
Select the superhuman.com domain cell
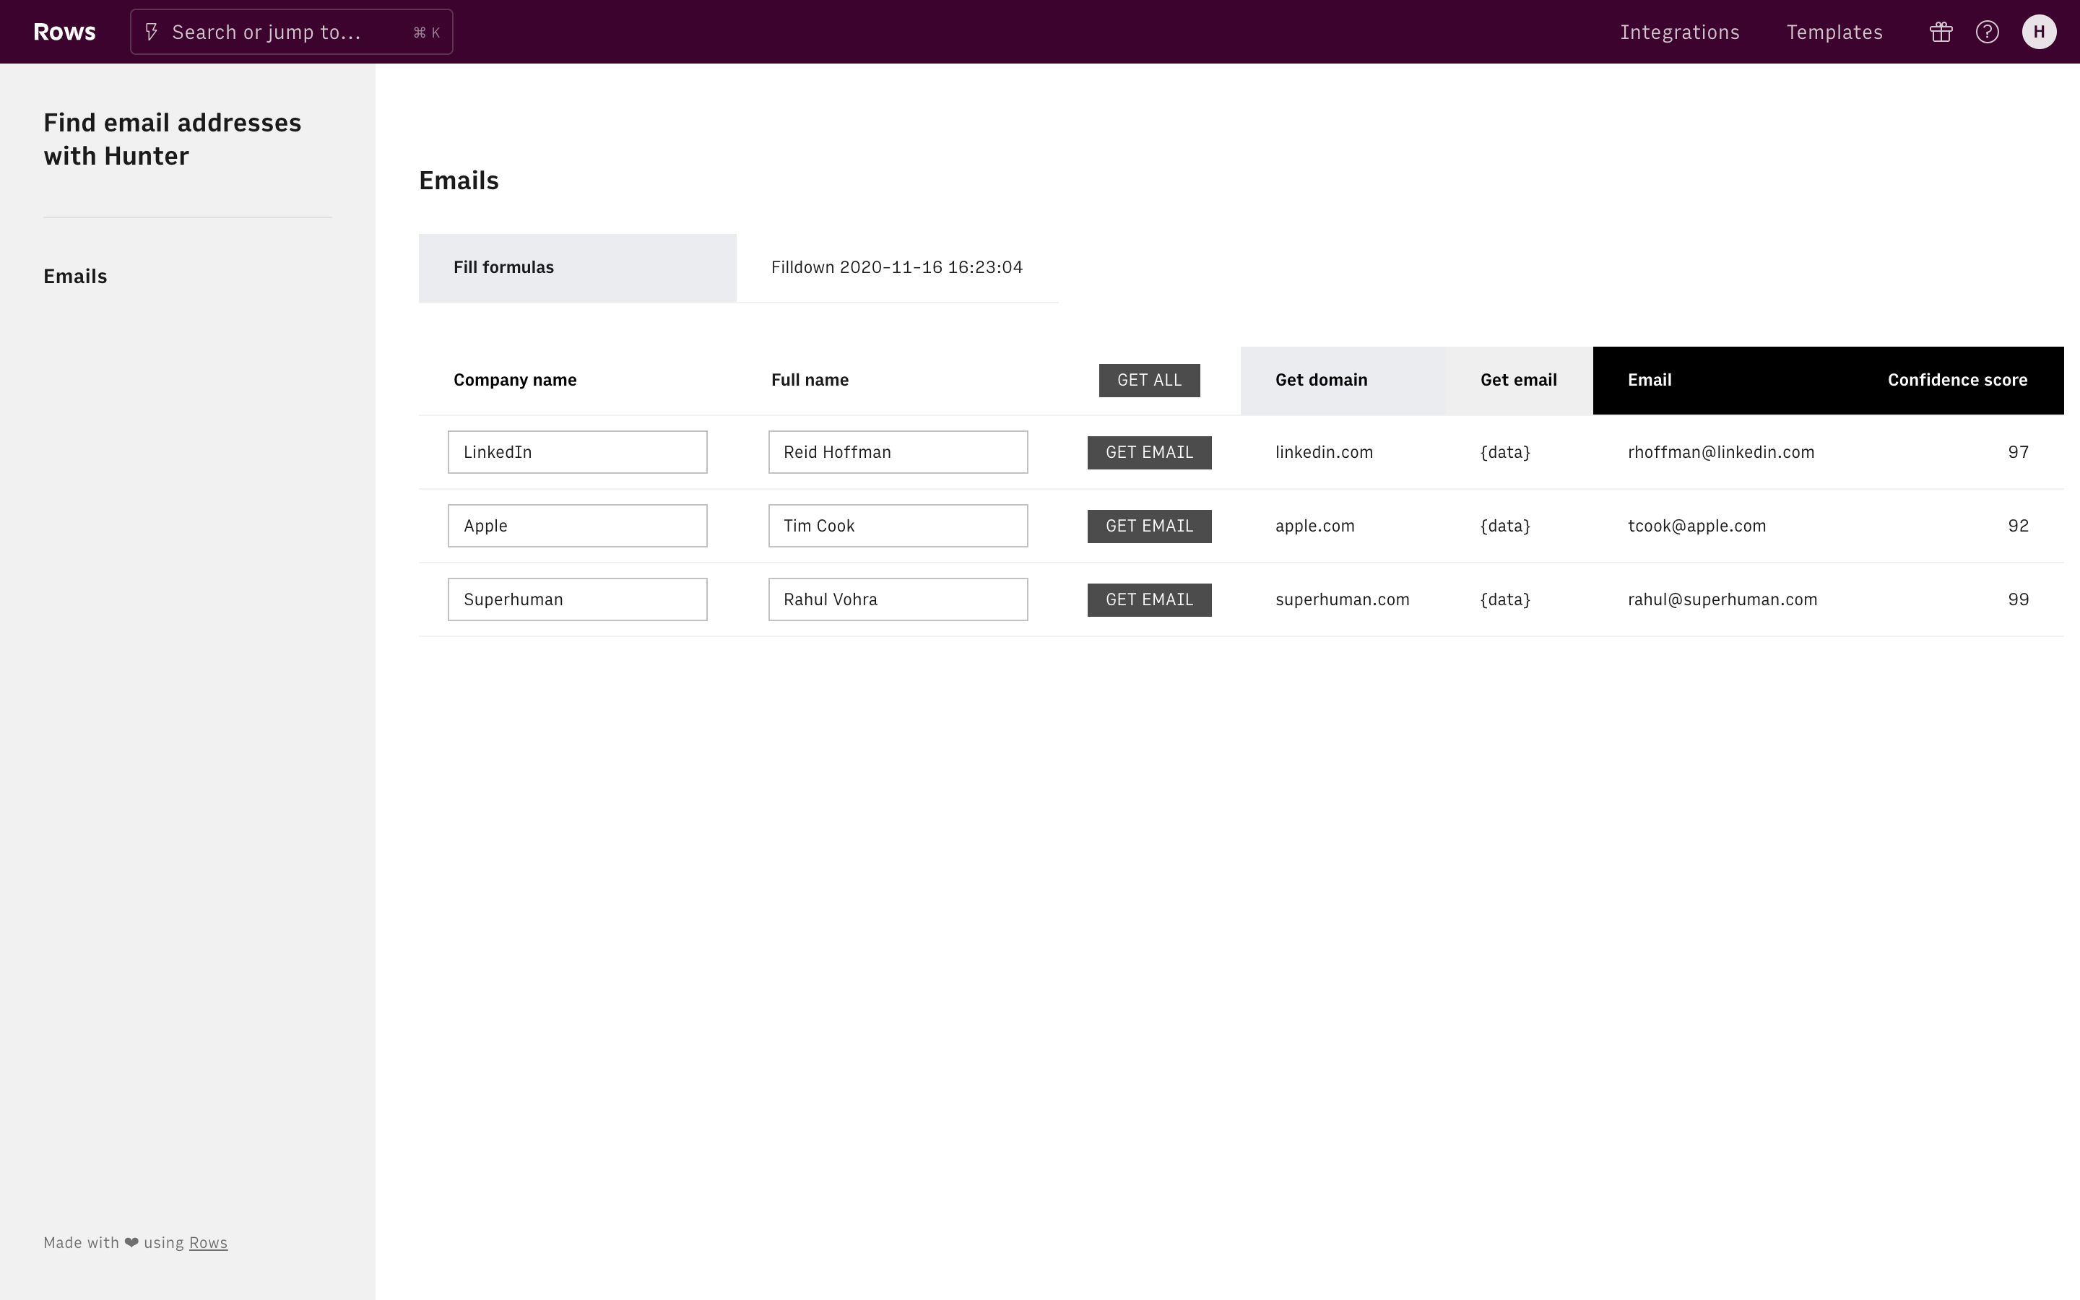tap(1343, 599)
